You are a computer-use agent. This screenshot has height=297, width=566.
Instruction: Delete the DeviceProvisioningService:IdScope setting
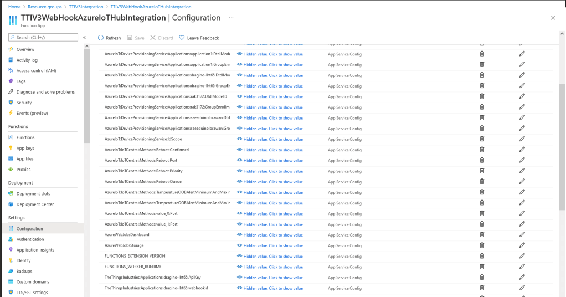[482, 139]
